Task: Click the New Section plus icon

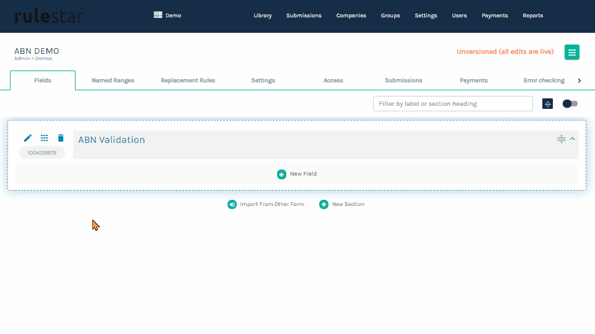Action: pyautogui.click(x=324, y=205)
